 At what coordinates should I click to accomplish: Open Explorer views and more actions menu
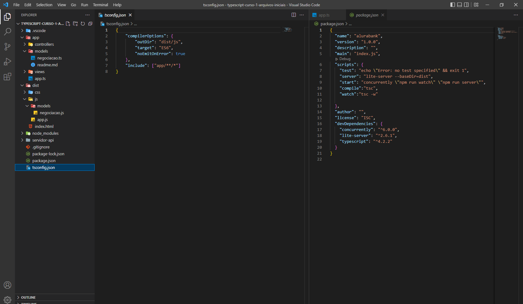pyautogui.click(x=87, y=15)
